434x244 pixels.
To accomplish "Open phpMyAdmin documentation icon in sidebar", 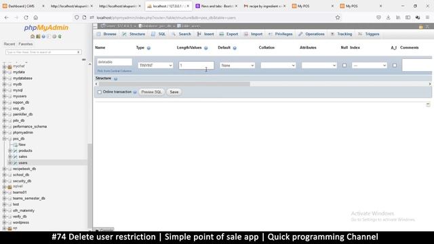I will (43, 37).
